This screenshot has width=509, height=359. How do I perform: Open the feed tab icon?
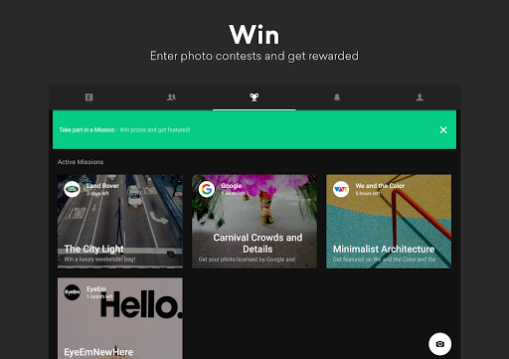coord(88,97)
